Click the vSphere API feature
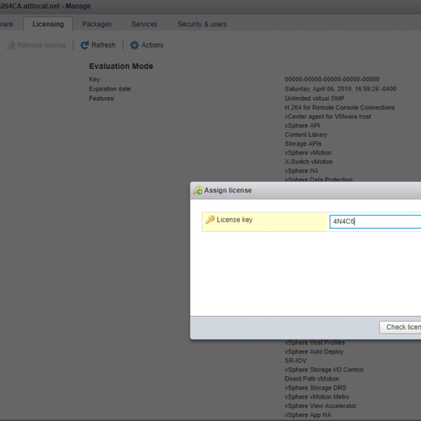Screen dimensions: 421x421 point(302,126)
